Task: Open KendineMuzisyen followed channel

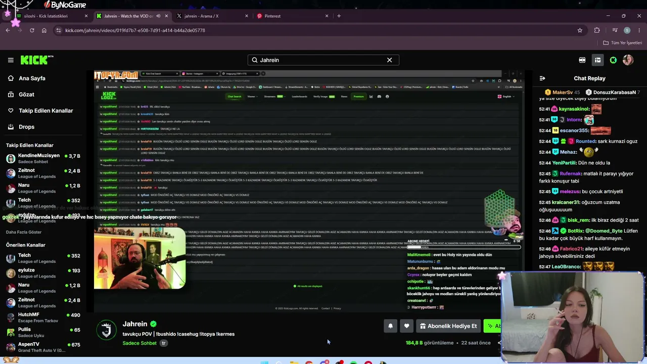Action: click(43, 159)
